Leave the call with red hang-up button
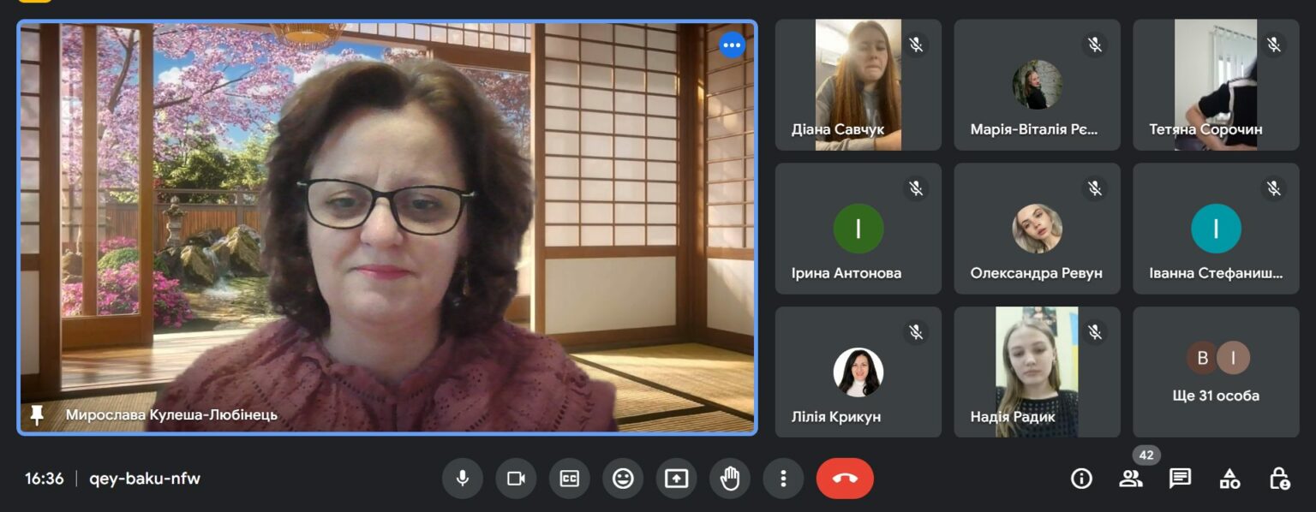Viewport: 1316px width, 512px height. click(845, 479)
